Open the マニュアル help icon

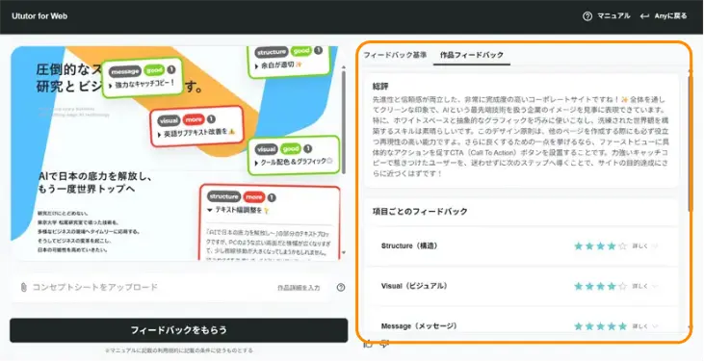[587, 16]
